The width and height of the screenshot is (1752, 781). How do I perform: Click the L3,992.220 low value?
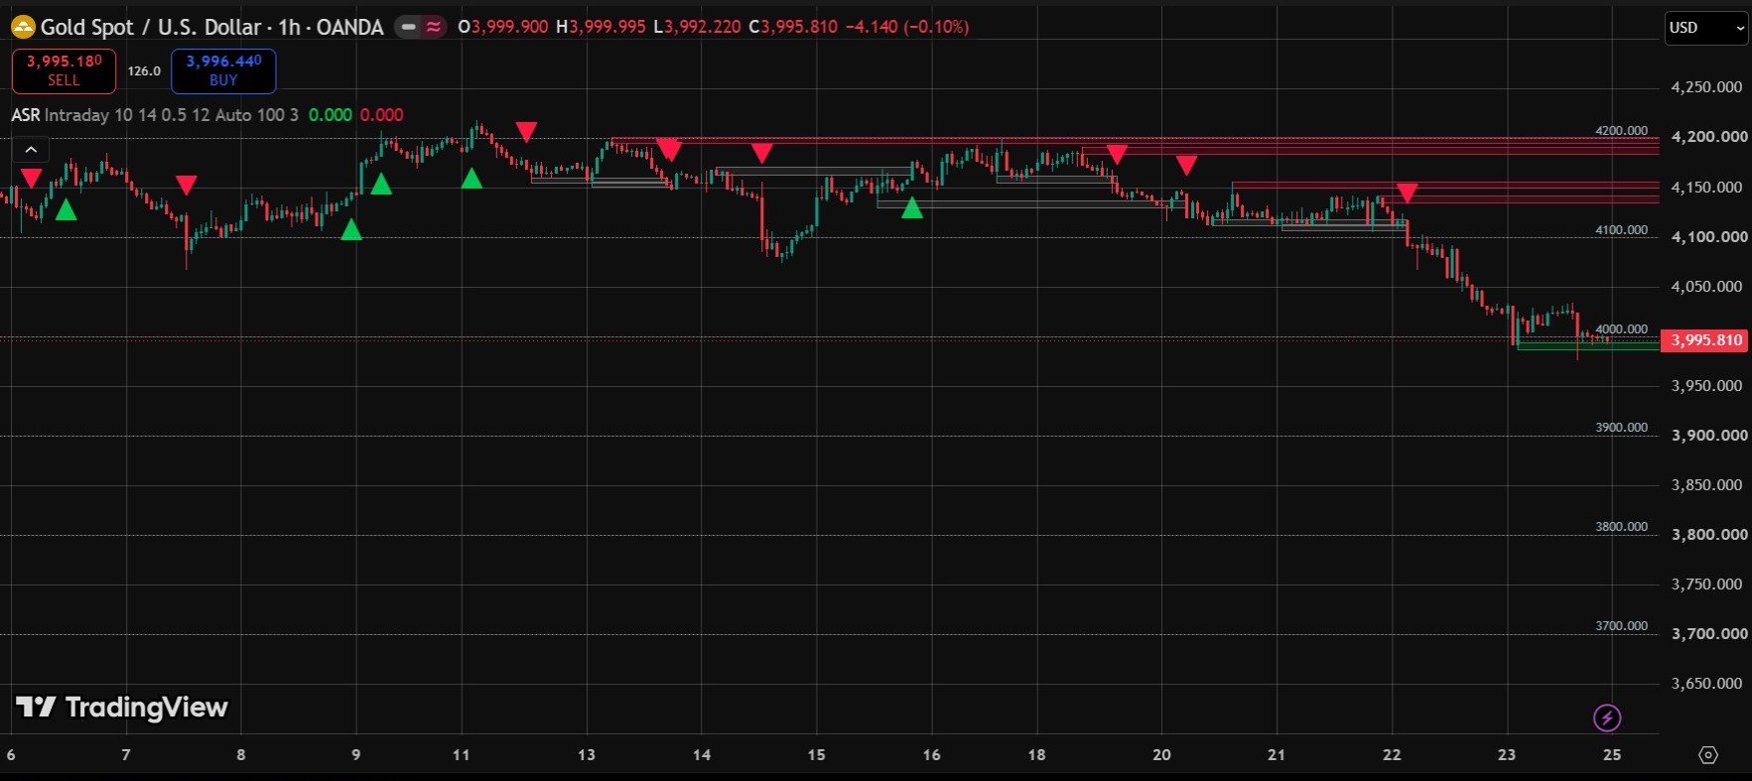(x=697, y=27)
